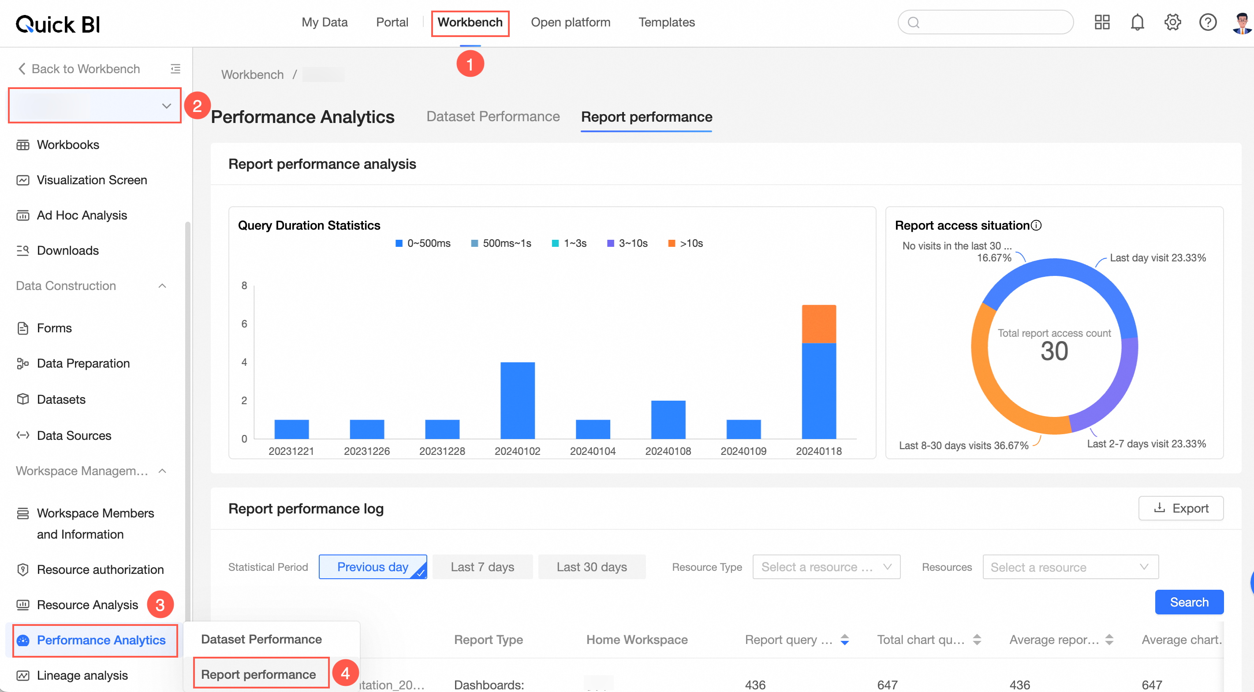Select the Previous day statistical period
The height and width of the screenshot is (692, 1254).
[373, 567]
